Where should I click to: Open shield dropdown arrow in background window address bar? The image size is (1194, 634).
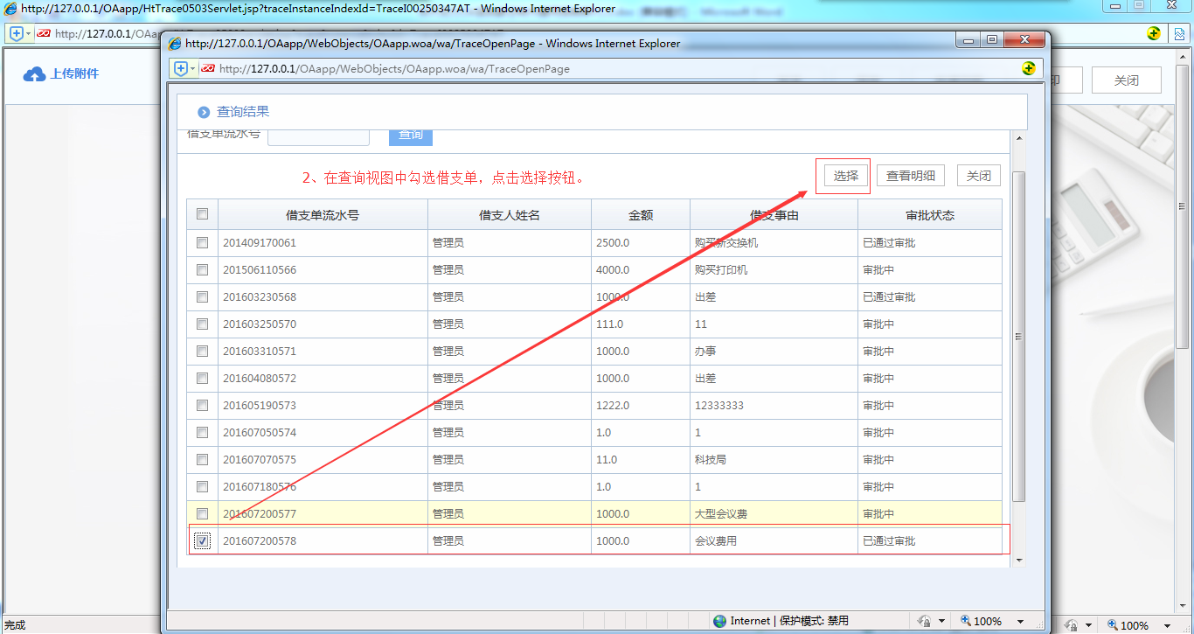coord(28,33)
